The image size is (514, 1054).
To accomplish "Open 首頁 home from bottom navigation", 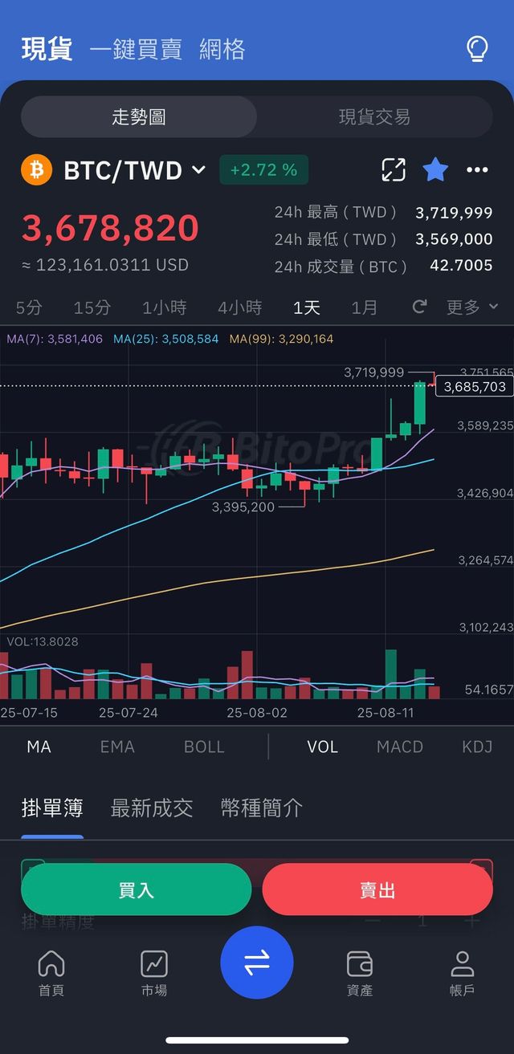I will pos(51,971).
